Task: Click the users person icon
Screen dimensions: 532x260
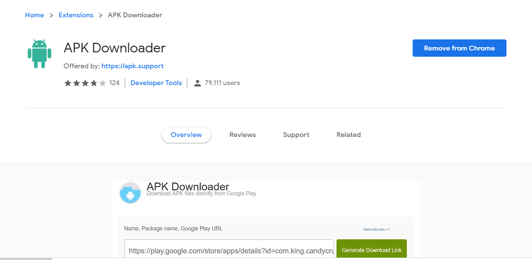Action: click(197, 83)
